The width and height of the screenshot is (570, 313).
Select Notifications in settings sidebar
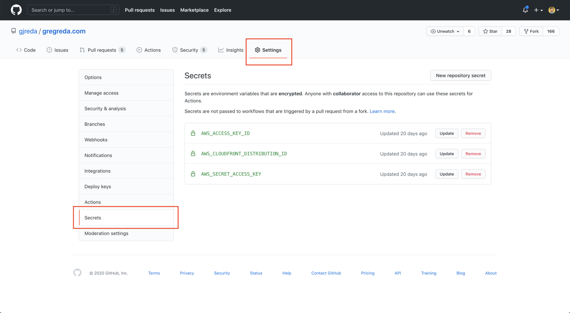click(x=126, y=155)
